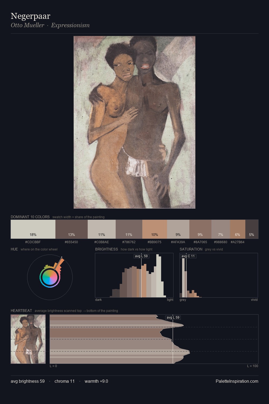Click the hex label #786762

(x=129, y=242)
